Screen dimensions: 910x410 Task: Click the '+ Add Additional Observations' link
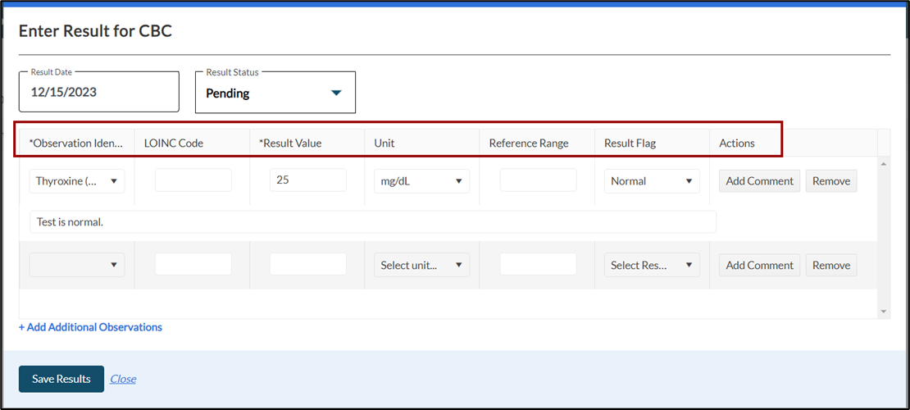tap(90, 327)
